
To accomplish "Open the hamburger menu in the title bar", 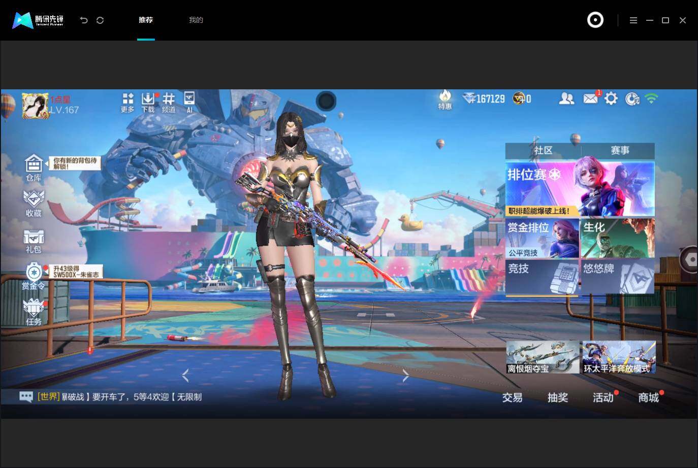I will pos(633,20).
